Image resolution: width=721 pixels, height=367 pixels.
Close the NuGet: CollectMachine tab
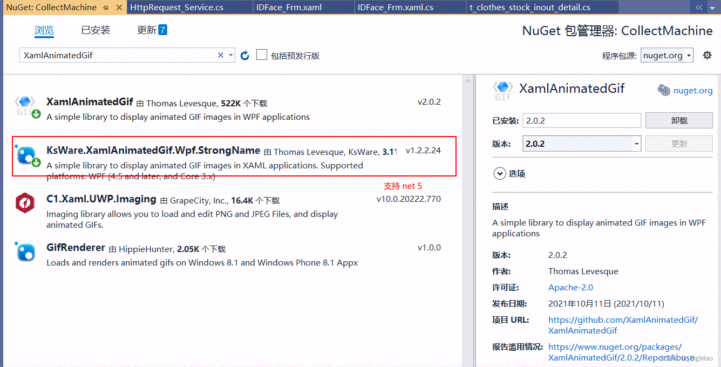tap(119, 8)
